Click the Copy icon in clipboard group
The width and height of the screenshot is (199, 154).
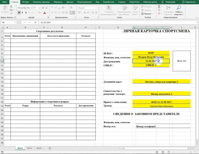point(11,10)
